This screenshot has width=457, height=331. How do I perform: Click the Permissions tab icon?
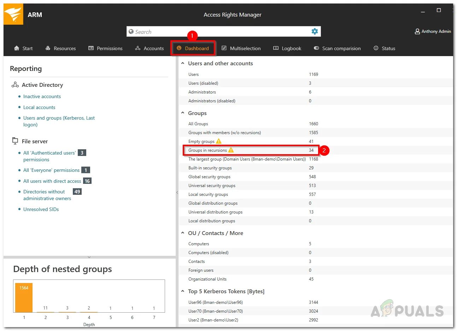coord(91,48)
